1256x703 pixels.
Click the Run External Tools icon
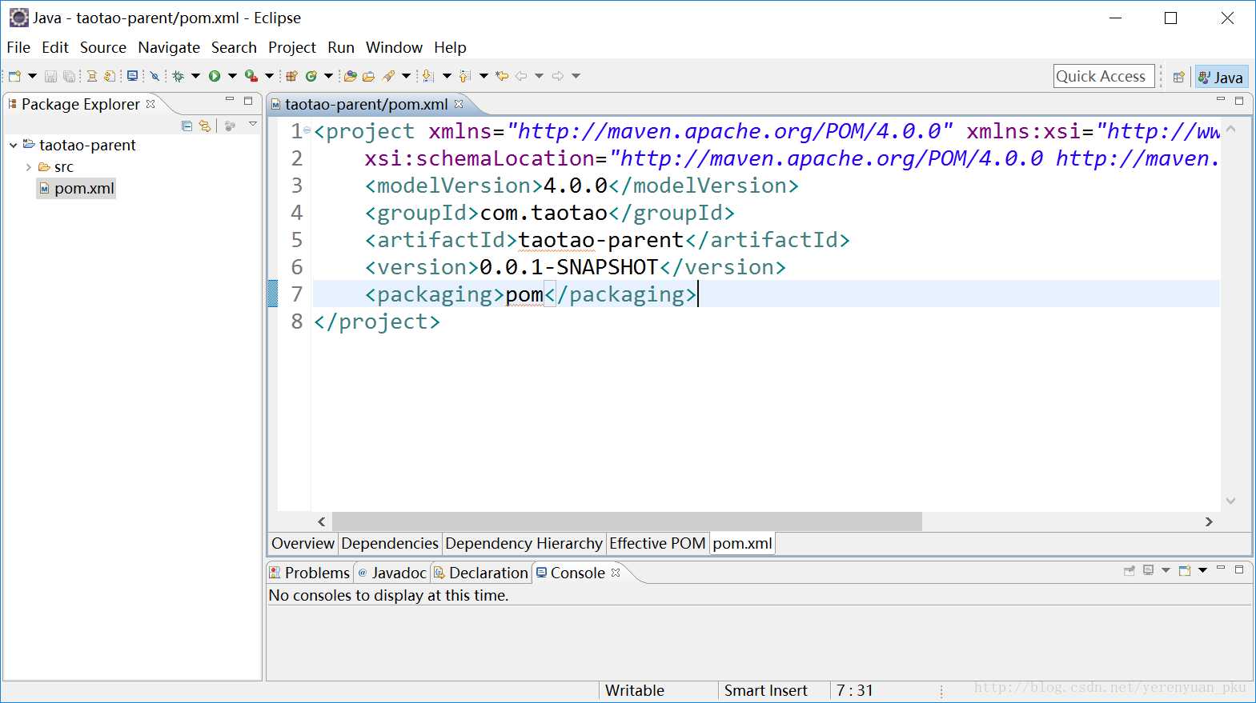[x=251, y=76]
